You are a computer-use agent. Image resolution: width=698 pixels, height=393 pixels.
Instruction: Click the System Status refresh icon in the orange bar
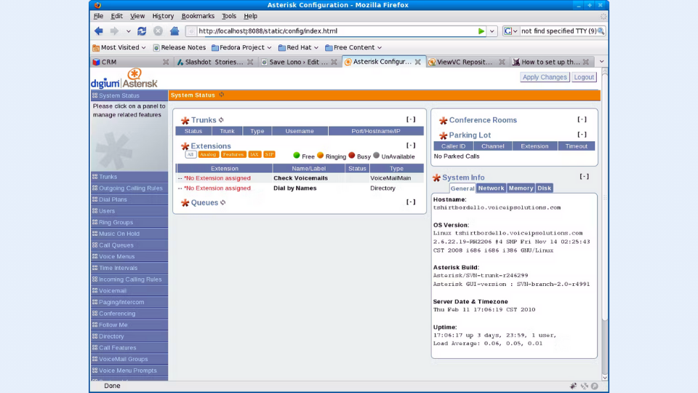[x=222, y=95]
